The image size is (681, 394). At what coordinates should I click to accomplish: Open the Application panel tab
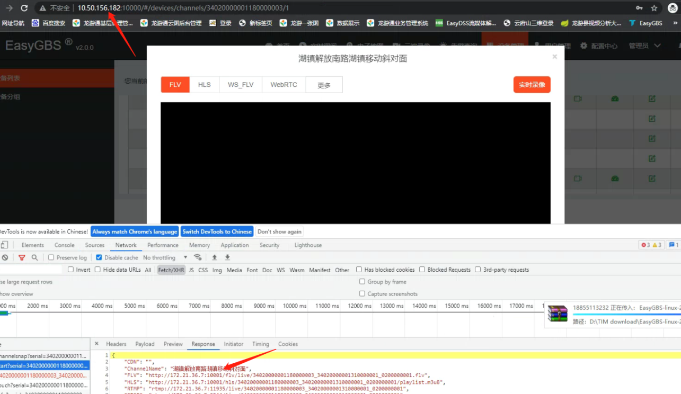[235, 245]
